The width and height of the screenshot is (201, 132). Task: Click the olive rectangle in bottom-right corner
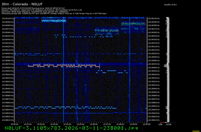[x=196, y=131]
